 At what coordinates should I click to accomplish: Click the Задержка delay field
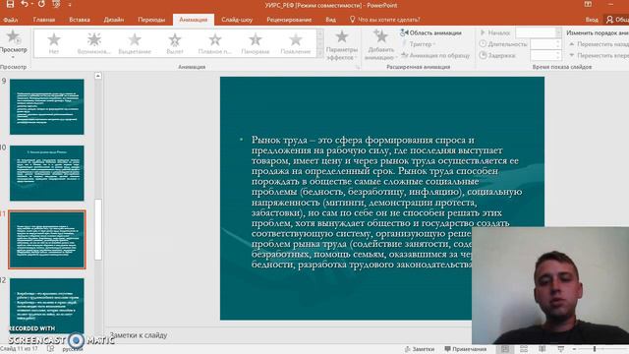[x=545, y=55]
